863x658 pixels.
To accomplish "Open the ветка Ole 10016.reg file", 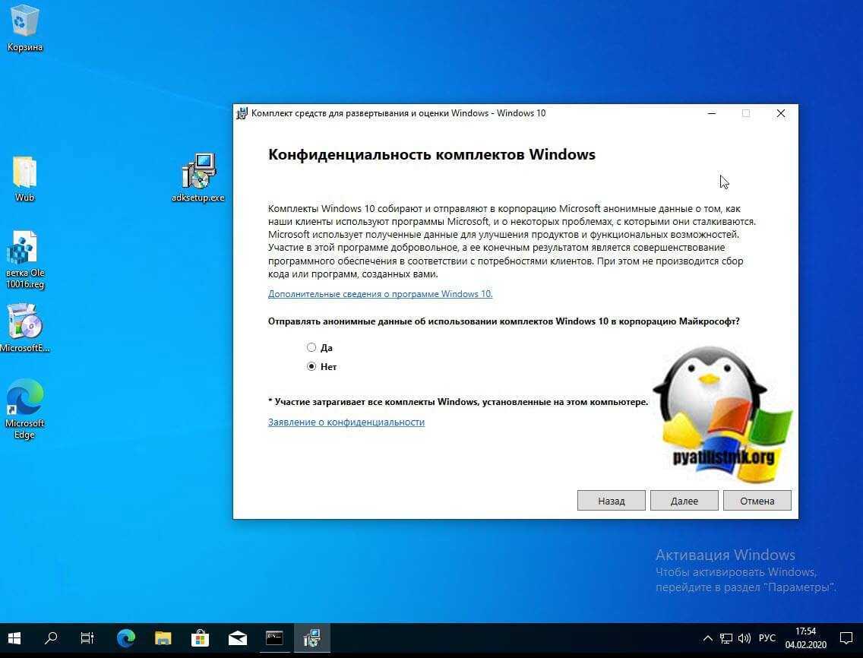I will 24,249.
